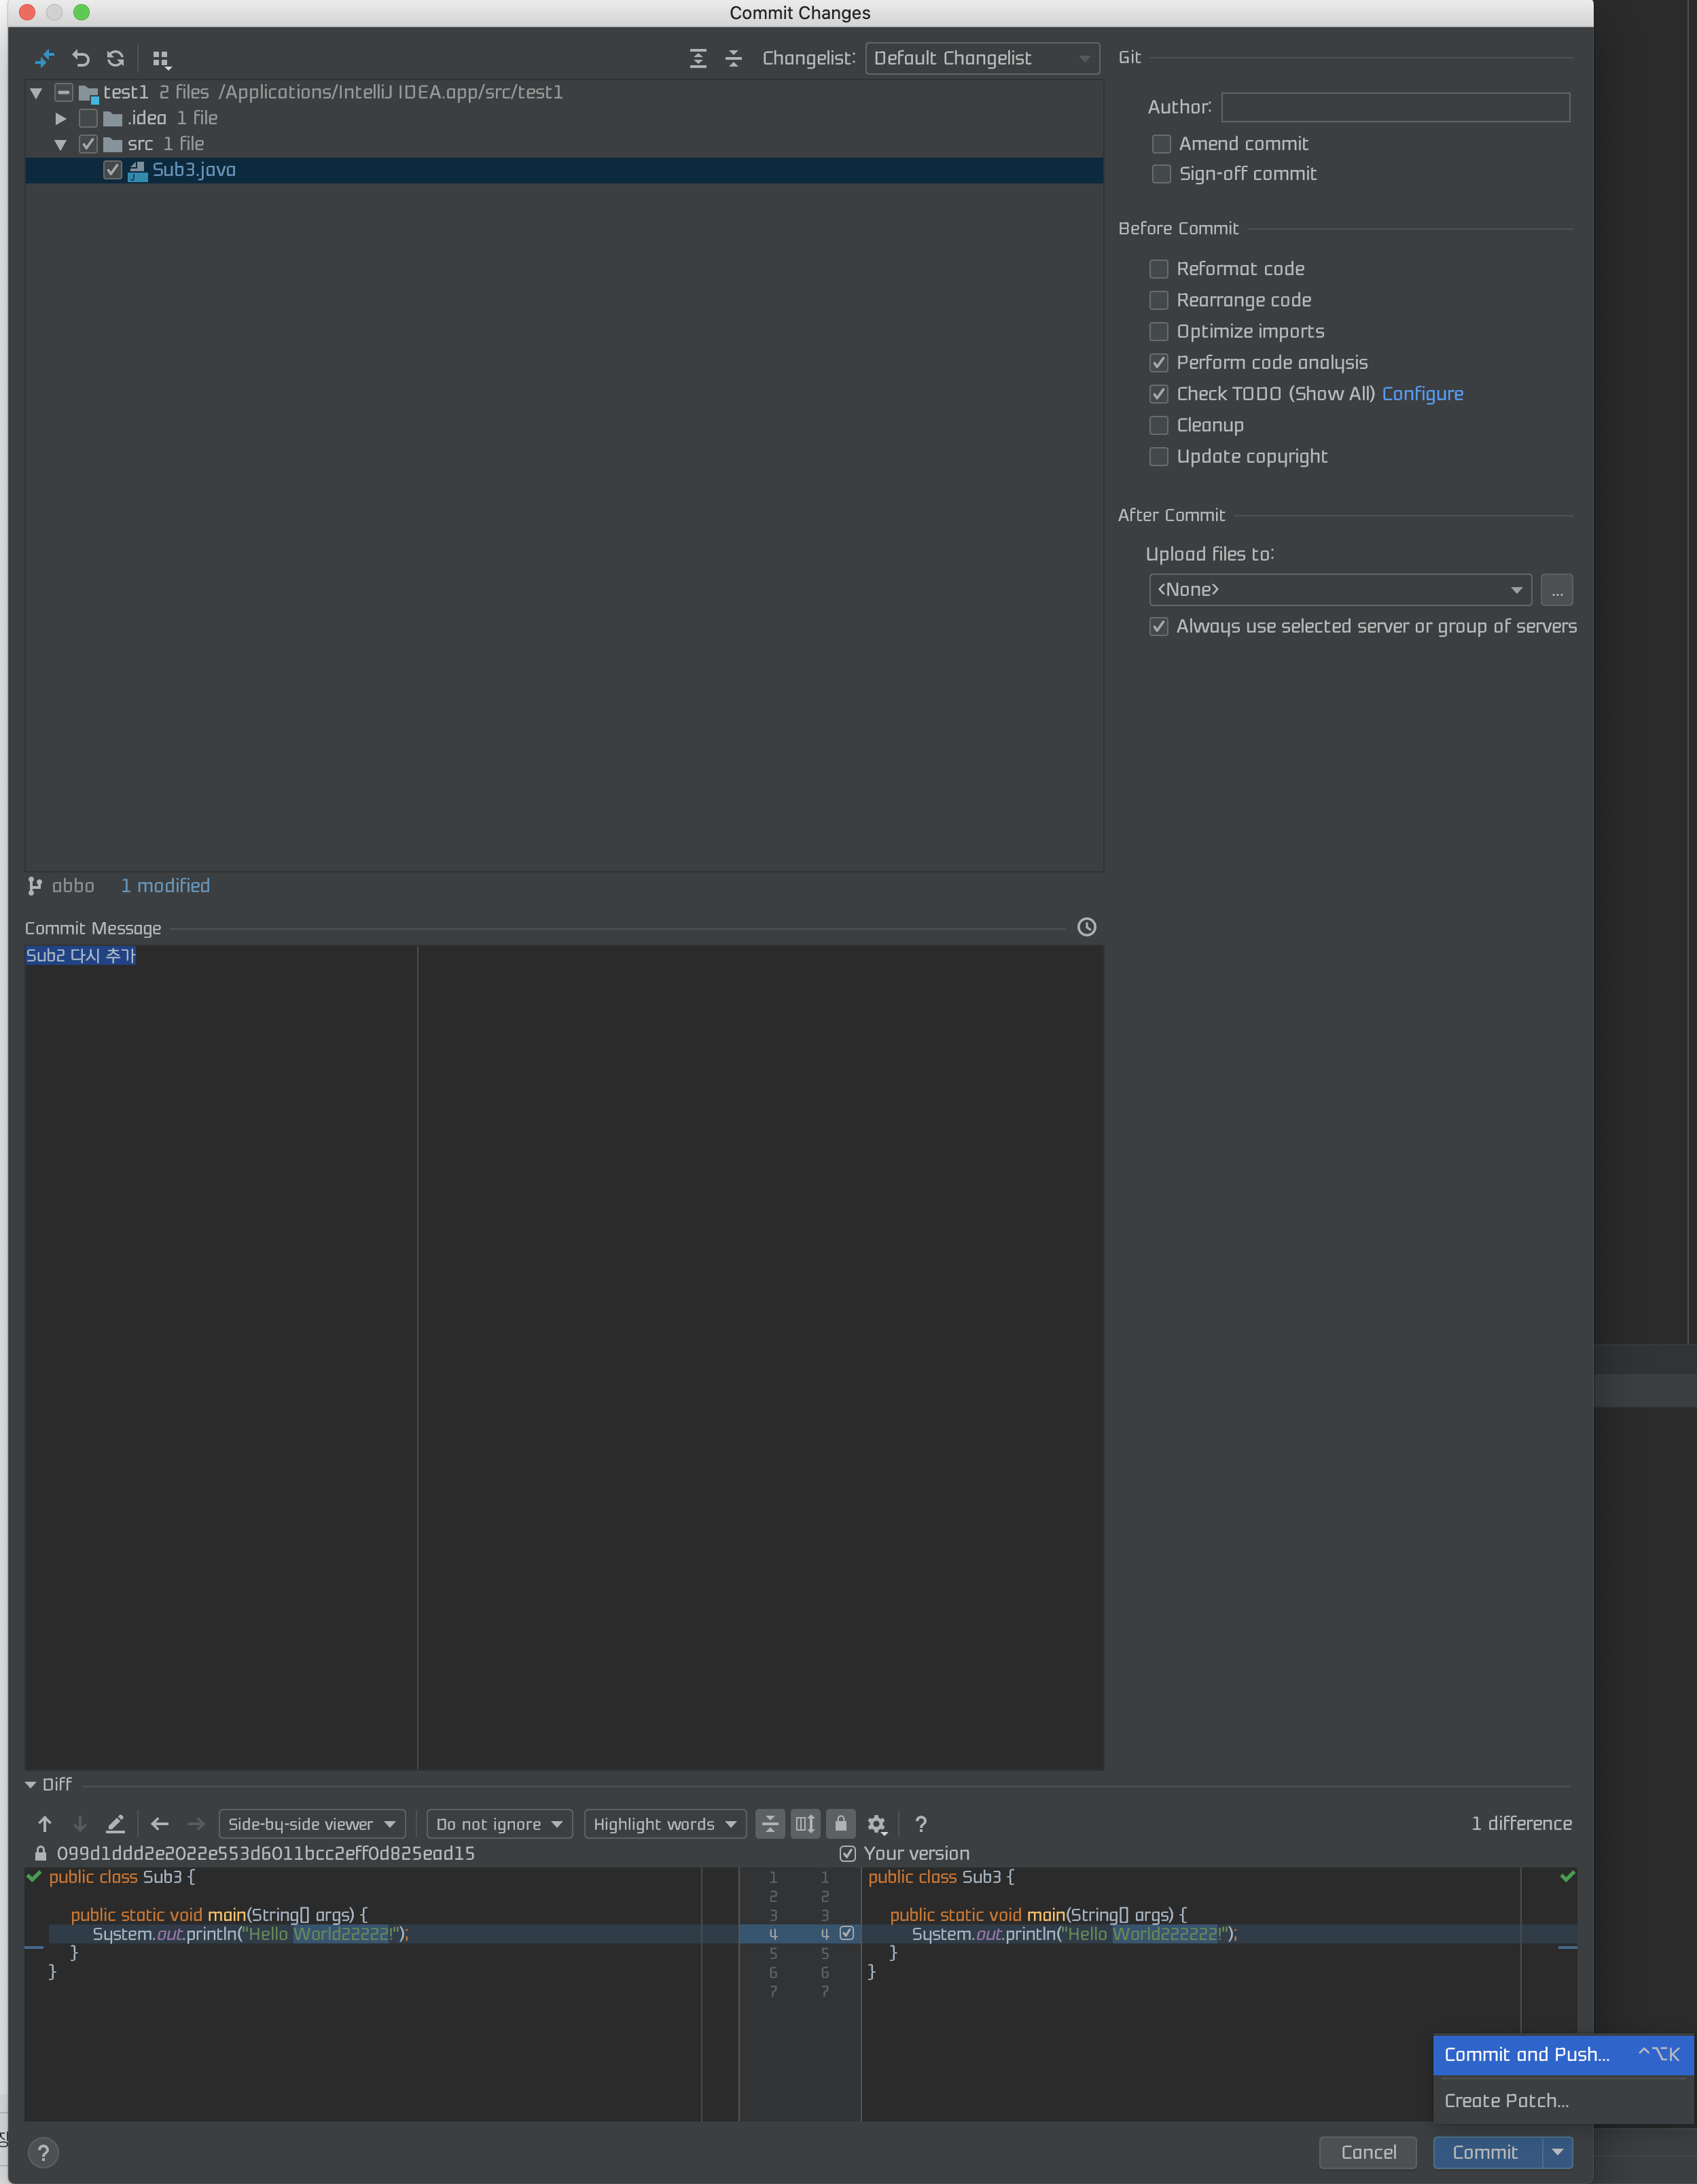Open the Side-by-side viewer dropdown

click(311, 1824)
